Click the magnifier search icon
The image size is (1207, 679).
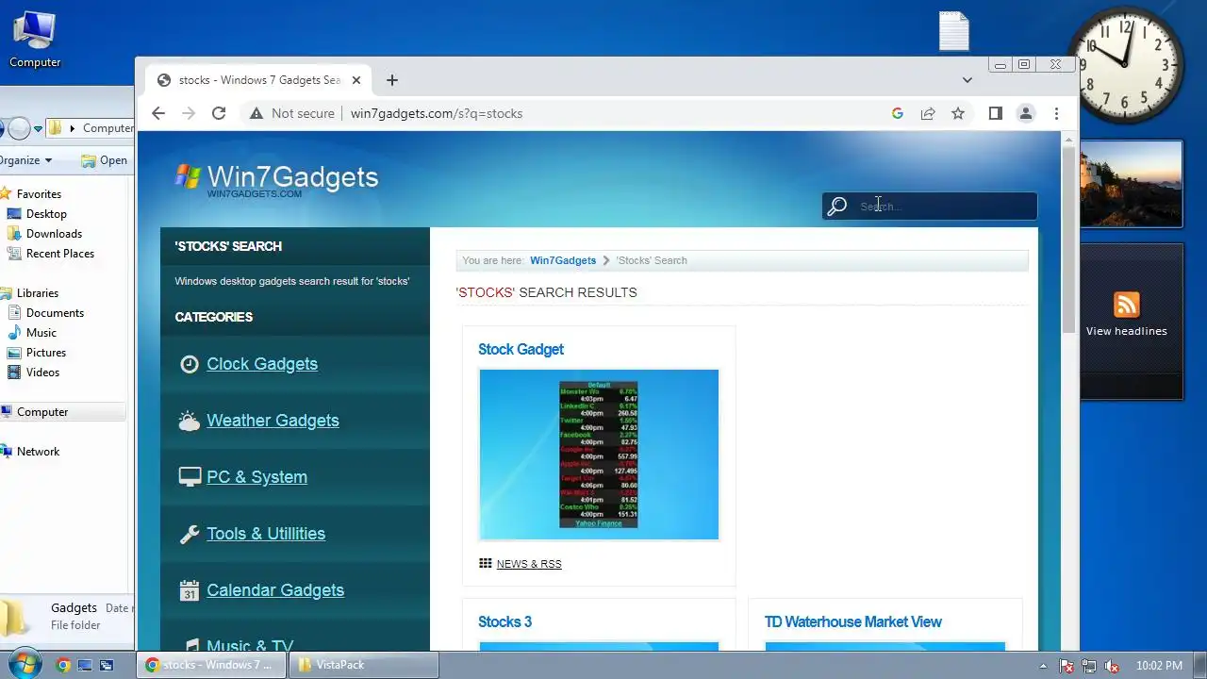tap(837, 207)
